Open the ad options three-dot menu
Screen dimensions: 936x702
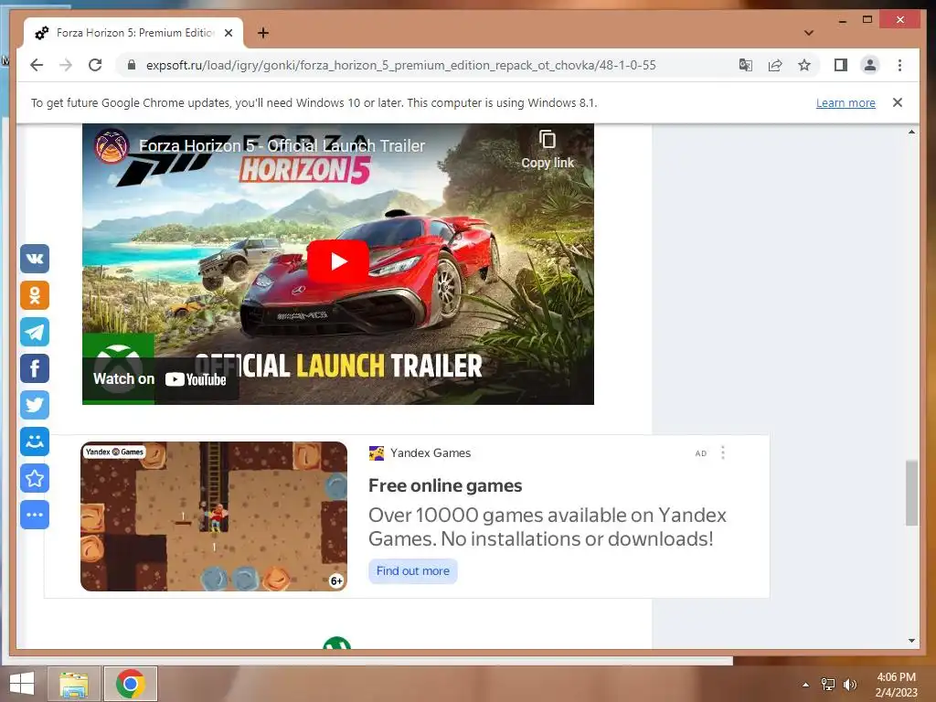[x=723, y=453]
